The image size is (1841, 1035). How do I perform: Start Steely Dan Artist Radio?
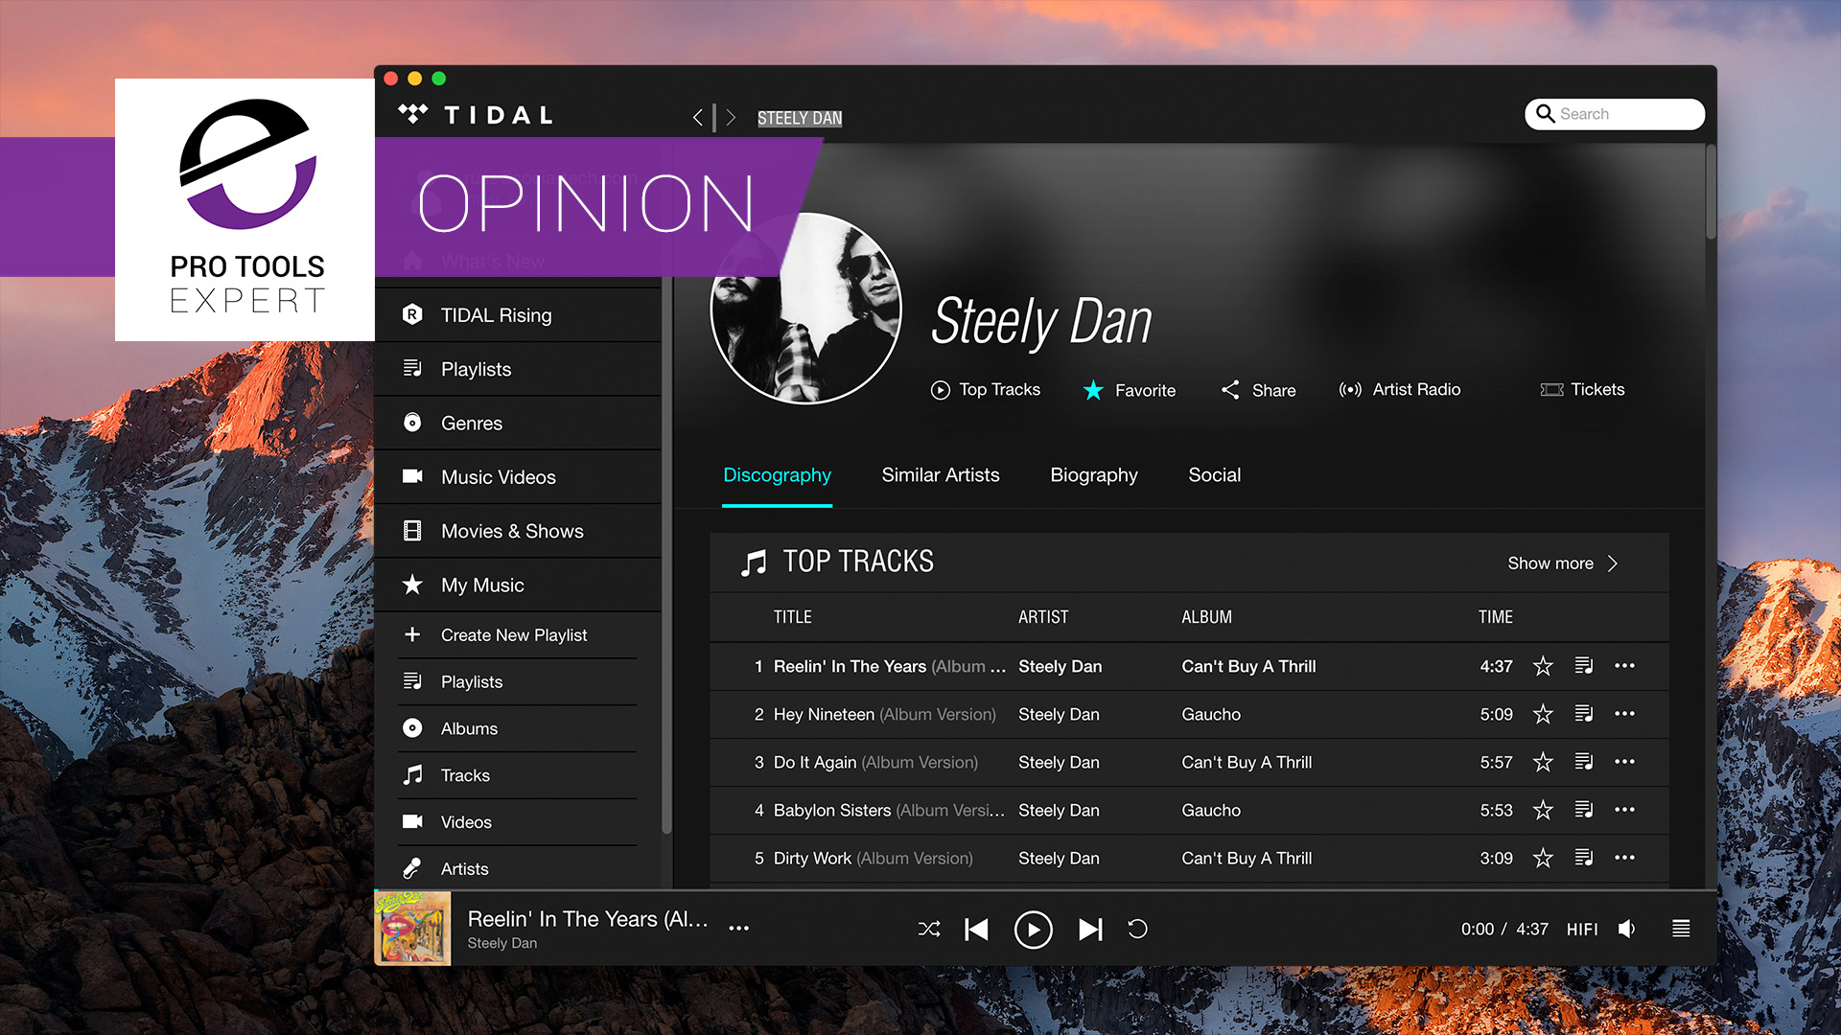click(x=1400, y=389)
